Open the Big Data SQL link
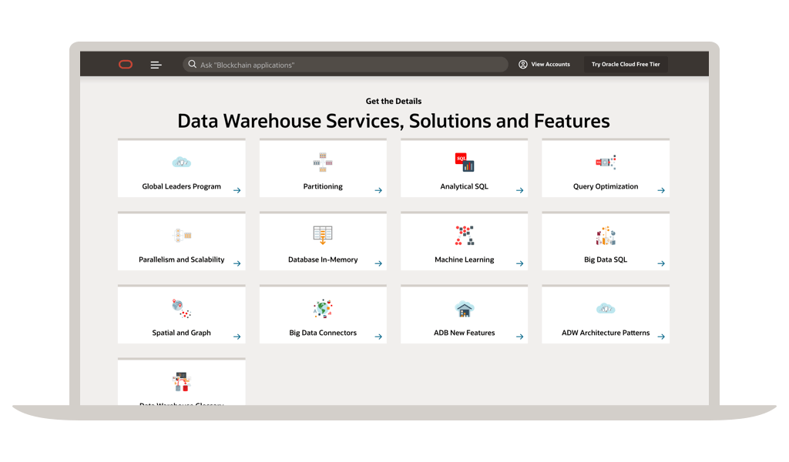 click(x=606, y=260)
